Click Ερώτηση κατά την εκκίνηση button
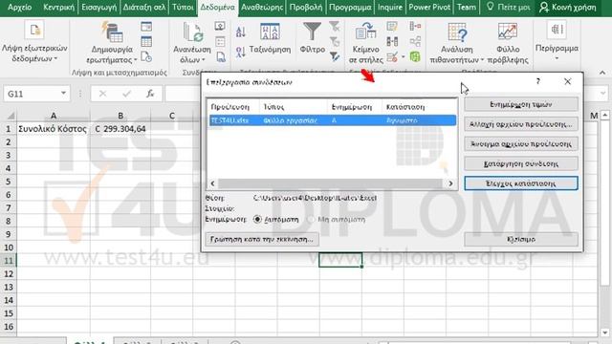 262,239
